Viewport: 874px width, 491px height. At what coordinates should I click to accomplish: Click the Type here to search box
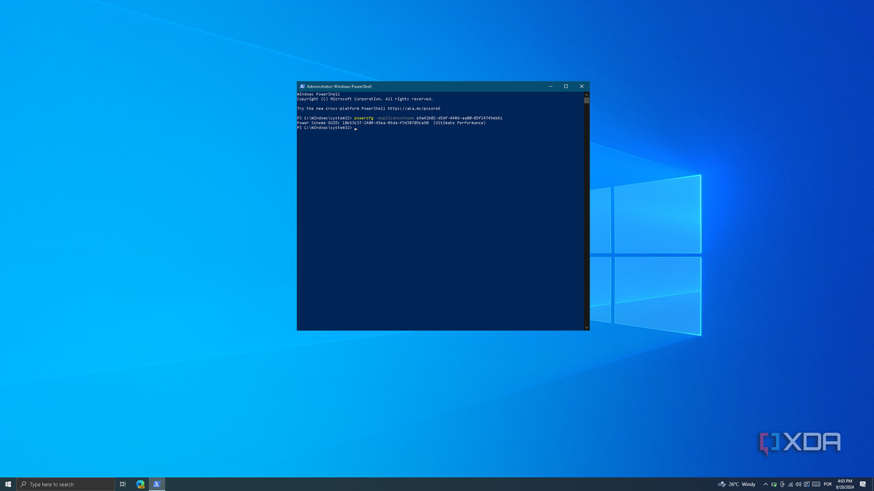66,484
